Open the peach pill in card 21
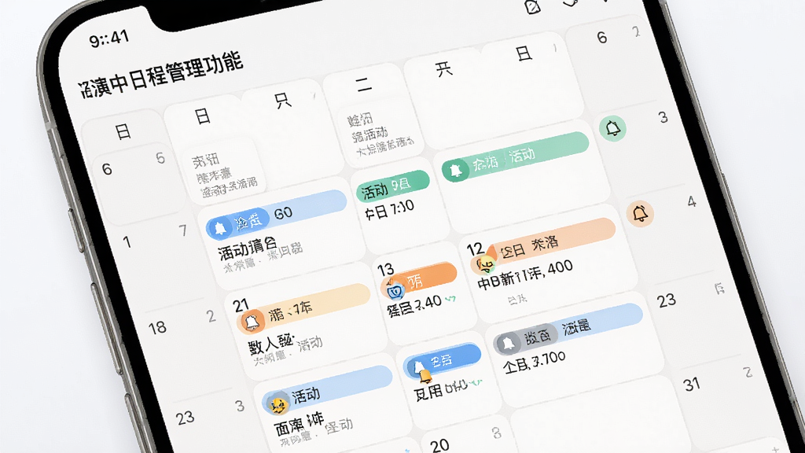Viewport: 805px width, 453px height. pyautogui.click(x=304, y=308)
